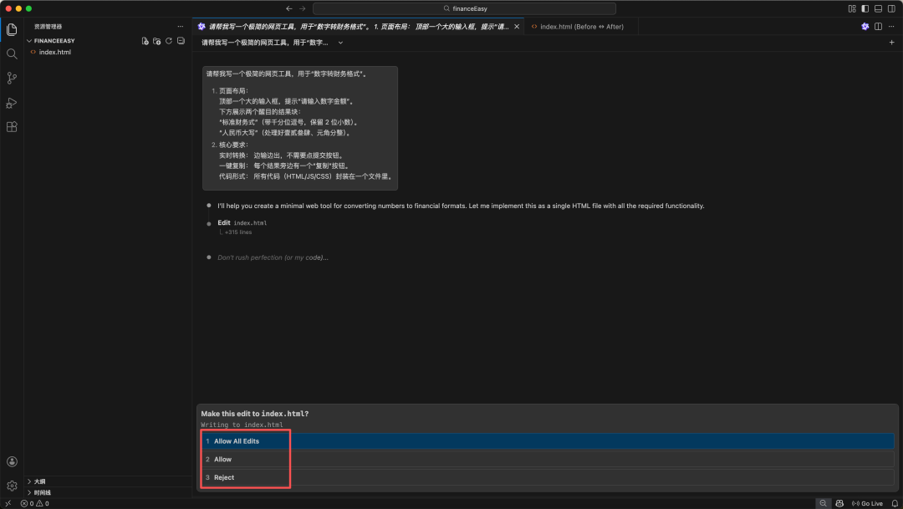Toggle the bottom panel layout button
The width and height of the screenshot is (903, 509).
point(876,8)
